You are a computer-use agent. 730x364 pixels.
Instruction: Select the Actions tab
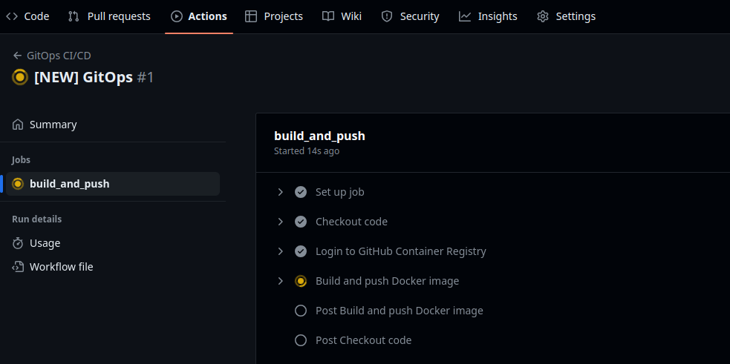(199, 16)
